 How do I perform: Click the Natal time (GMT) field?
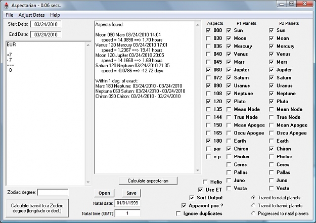(x=127, y=213)
